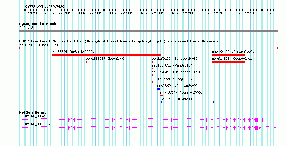This screenshot has height=146, width=287.
Task: Select the red nsv614691 loss bar
Action: pyautogui.click(x=228, y=62)
